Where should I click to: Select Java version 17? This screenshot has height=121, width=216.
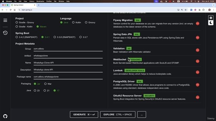[x=56, y=90]
